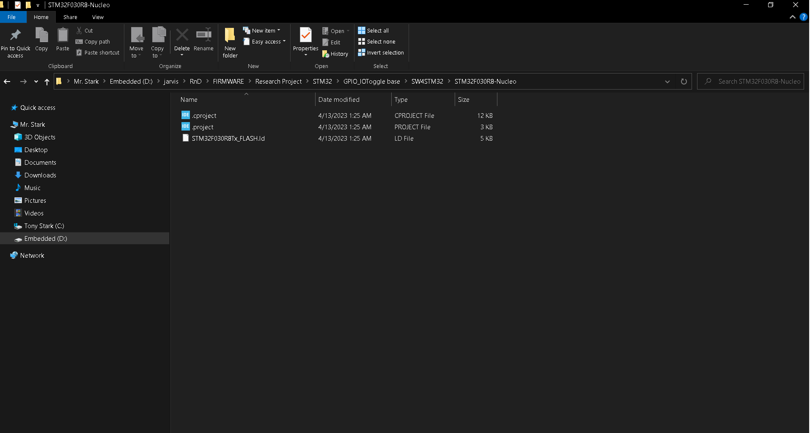
Task: Click Select all
Action: tap(373, 30)
